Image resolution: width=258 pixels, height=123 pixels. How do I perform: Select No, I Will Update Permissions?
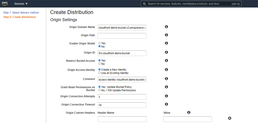(100, 90)
